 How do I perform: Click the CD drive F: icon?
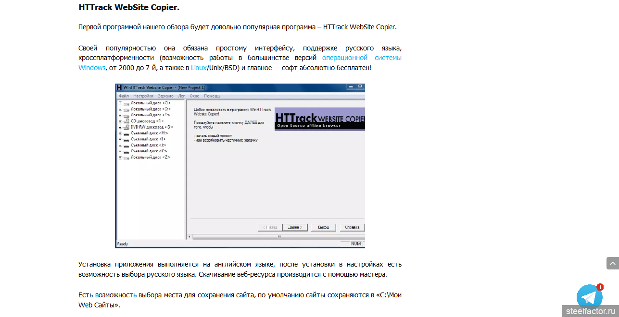click(x=126, y=122)
